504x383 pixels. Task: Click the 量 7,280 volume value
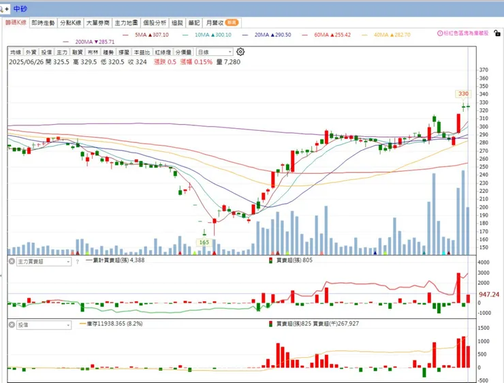coord(228,62)
